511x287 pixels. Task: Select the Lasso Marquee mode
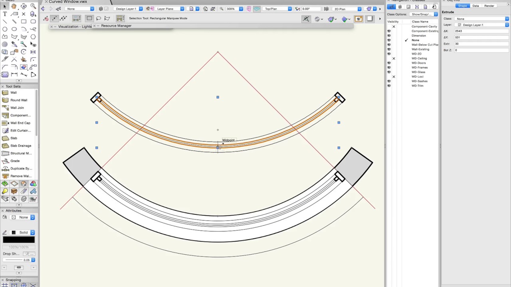point(98,18)
